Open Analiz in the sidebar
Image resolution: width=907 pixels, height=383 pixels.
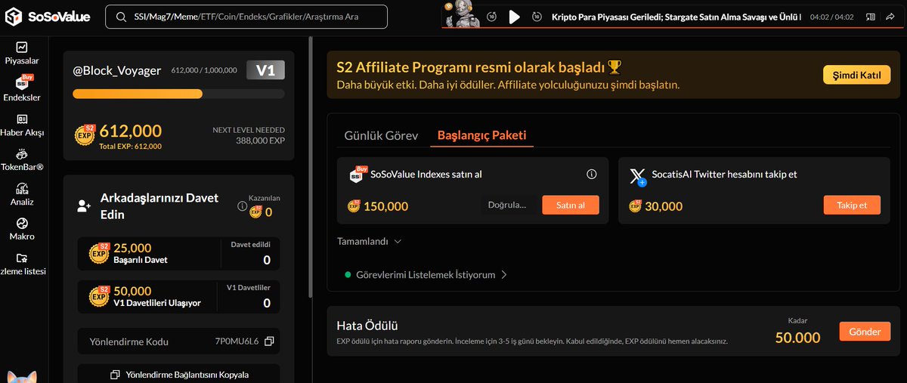[22, 195]
